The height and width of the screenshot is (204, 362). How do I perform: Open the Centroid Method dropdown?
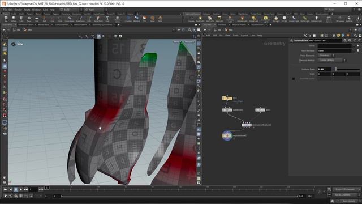(x=332, y=61)
